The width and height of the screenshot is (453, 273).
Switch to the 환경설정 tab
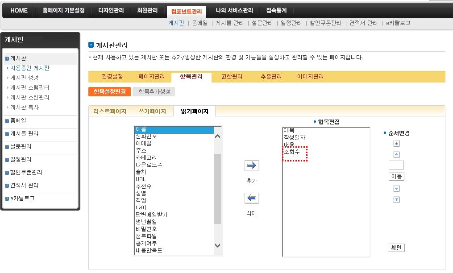tap(112, 77)
